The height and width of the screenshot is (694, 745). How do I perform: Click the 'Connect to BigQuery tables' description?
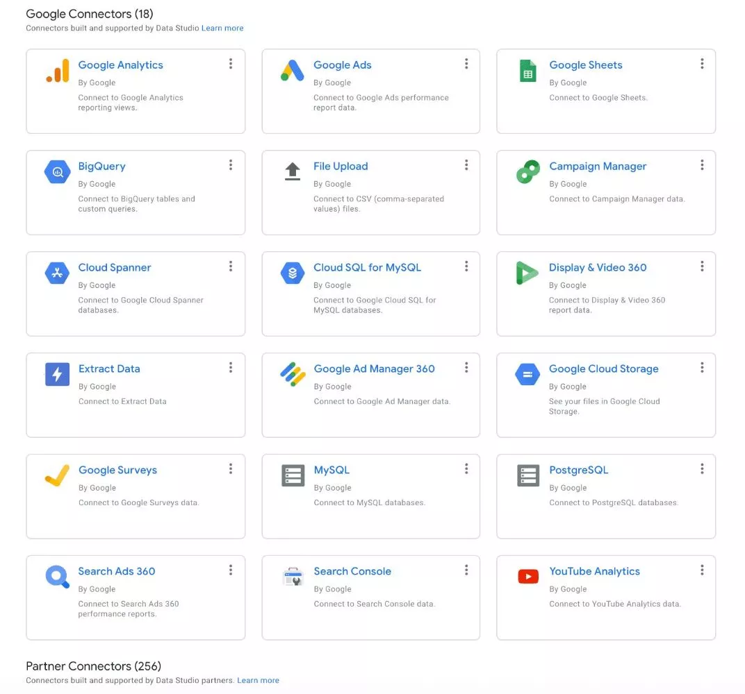[136, 204]
